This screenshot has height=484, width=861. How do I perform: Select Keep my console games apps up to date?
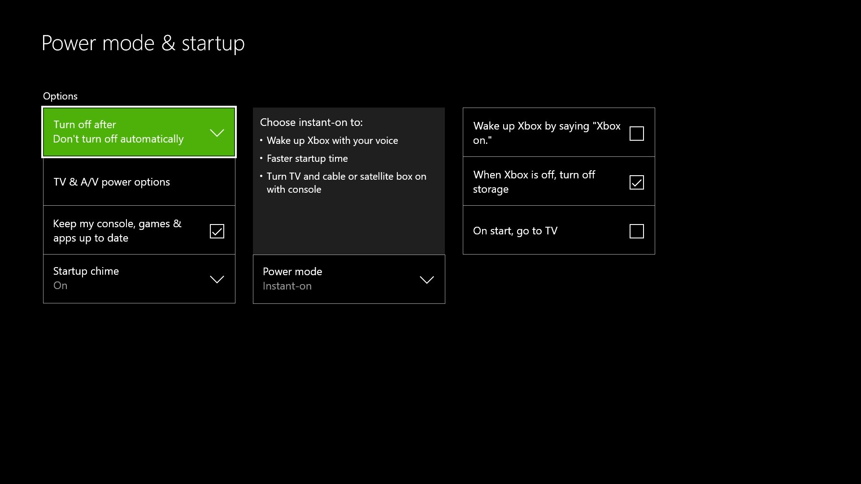(139, 230)
